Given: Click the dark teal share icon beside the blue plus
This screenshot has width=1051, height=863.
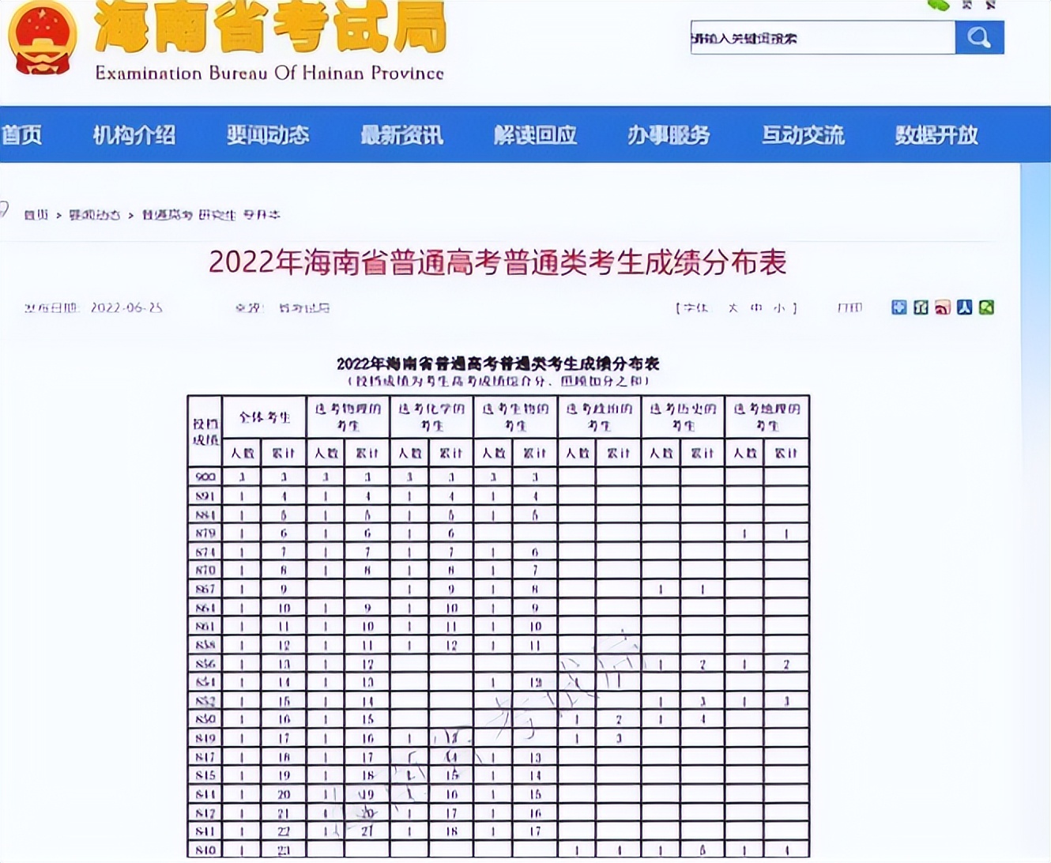Looking at the screenshot, I should point(921,307).
